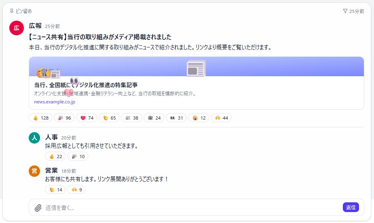Click the thumbs up reaction with 128
Image resolution: width=374 pixels, height=223 pixels.
pos(40,118)
